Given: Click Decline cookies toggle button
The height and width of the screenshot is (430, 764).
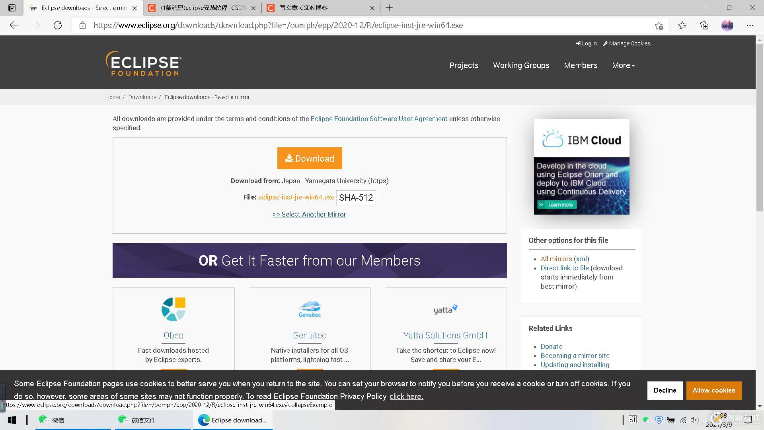Looking at the screenshot, I should 665,390.
